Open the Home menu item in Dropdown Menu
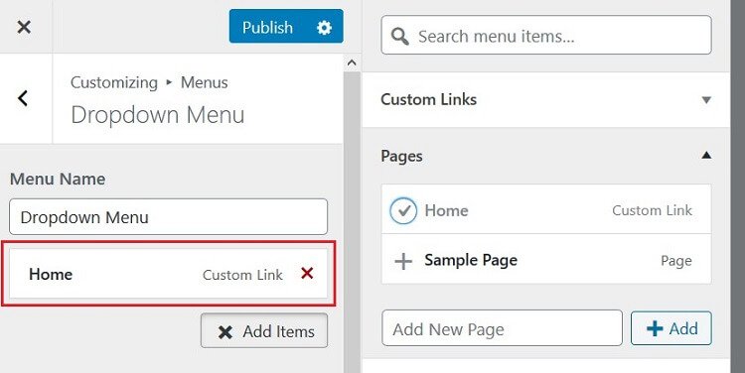The image size is (745, 373). [x=168, y=274]
